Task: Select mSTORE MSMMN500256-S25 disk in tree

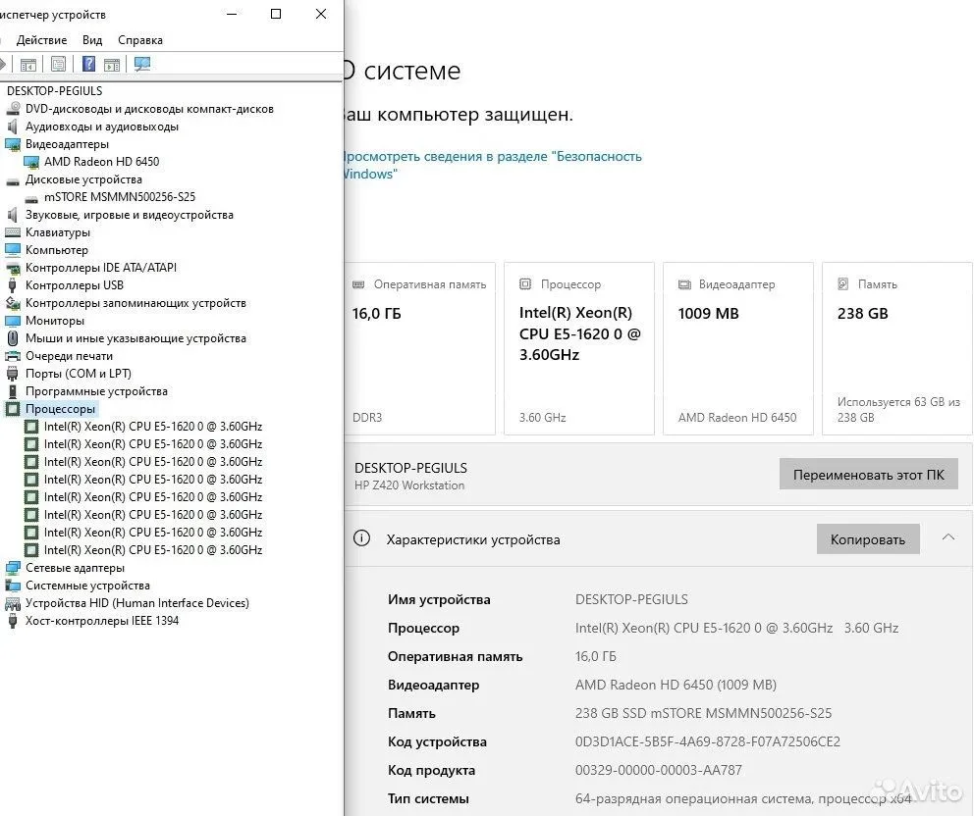Action: (119, 197)
